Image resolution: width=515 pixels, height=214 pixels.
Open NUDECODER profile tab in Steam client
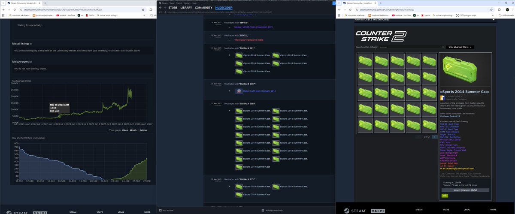click(224, 7)
